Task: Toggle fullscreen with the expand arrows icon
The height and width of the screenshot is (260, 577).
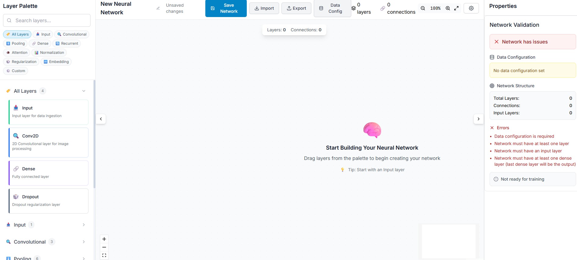Action: pos(456,8)
